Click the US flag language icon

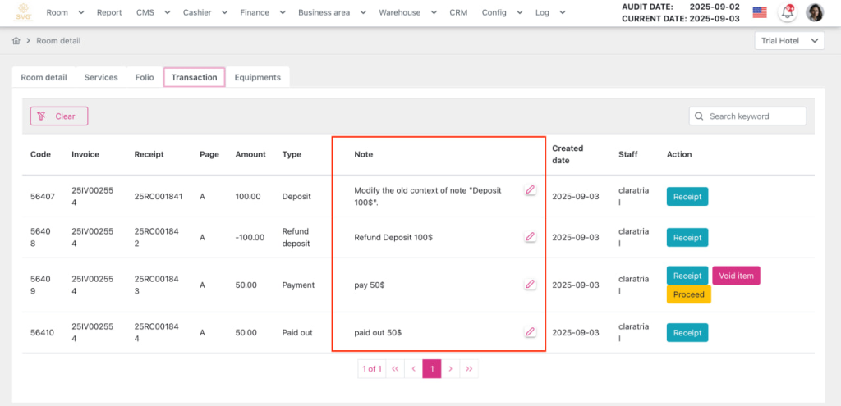coord(760,12)
